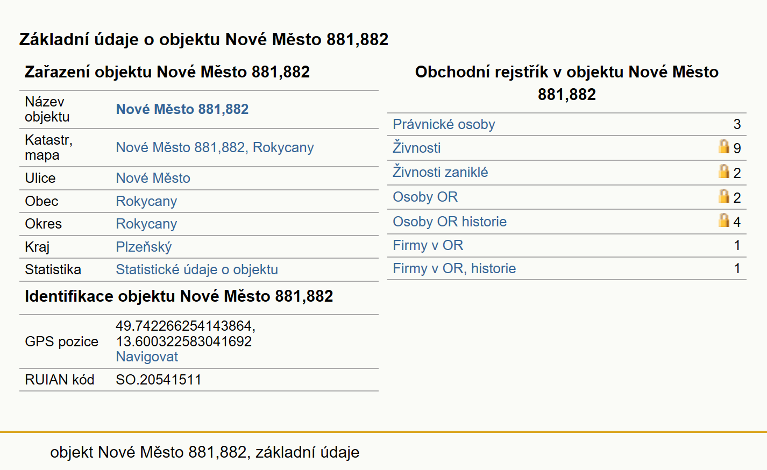This screenshot has height=470, width=767.
Task: Click the lock icon next to Živnosti
Action: point(724,146)
